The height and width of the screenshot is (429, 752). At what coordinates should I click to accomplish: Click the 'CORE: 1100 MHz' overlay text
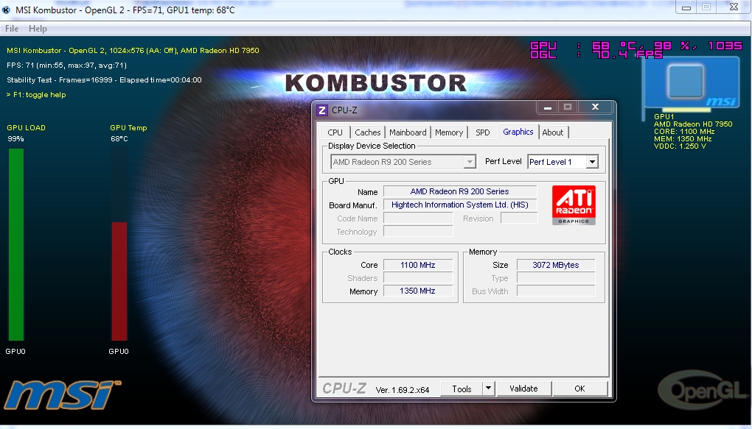[684, 131]
